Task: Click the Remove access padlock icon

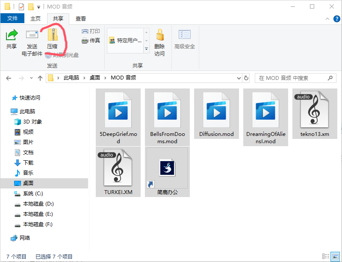Action: tap(160, 35)
